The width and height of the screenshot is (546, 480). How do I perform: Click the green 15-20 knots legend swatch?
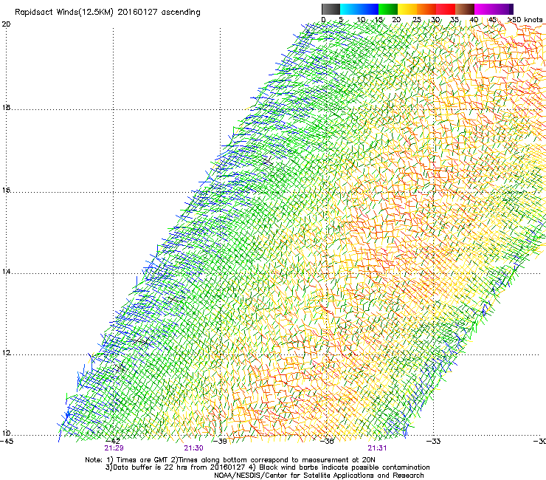pyautogui.click(x=388, y=9)
